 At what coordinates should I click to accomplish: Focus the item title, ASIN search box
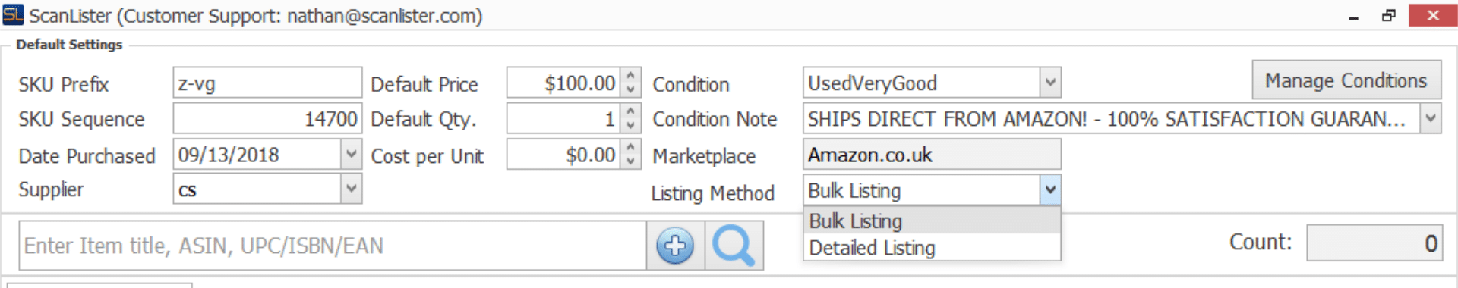(333, 246)
